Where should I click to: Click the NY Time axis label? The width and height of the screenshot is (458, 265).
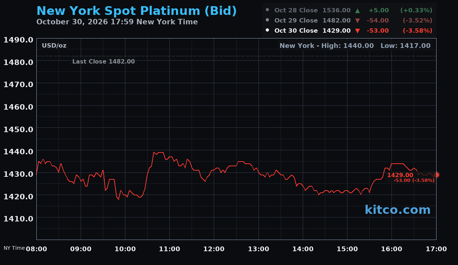click(x=14, y=248)
